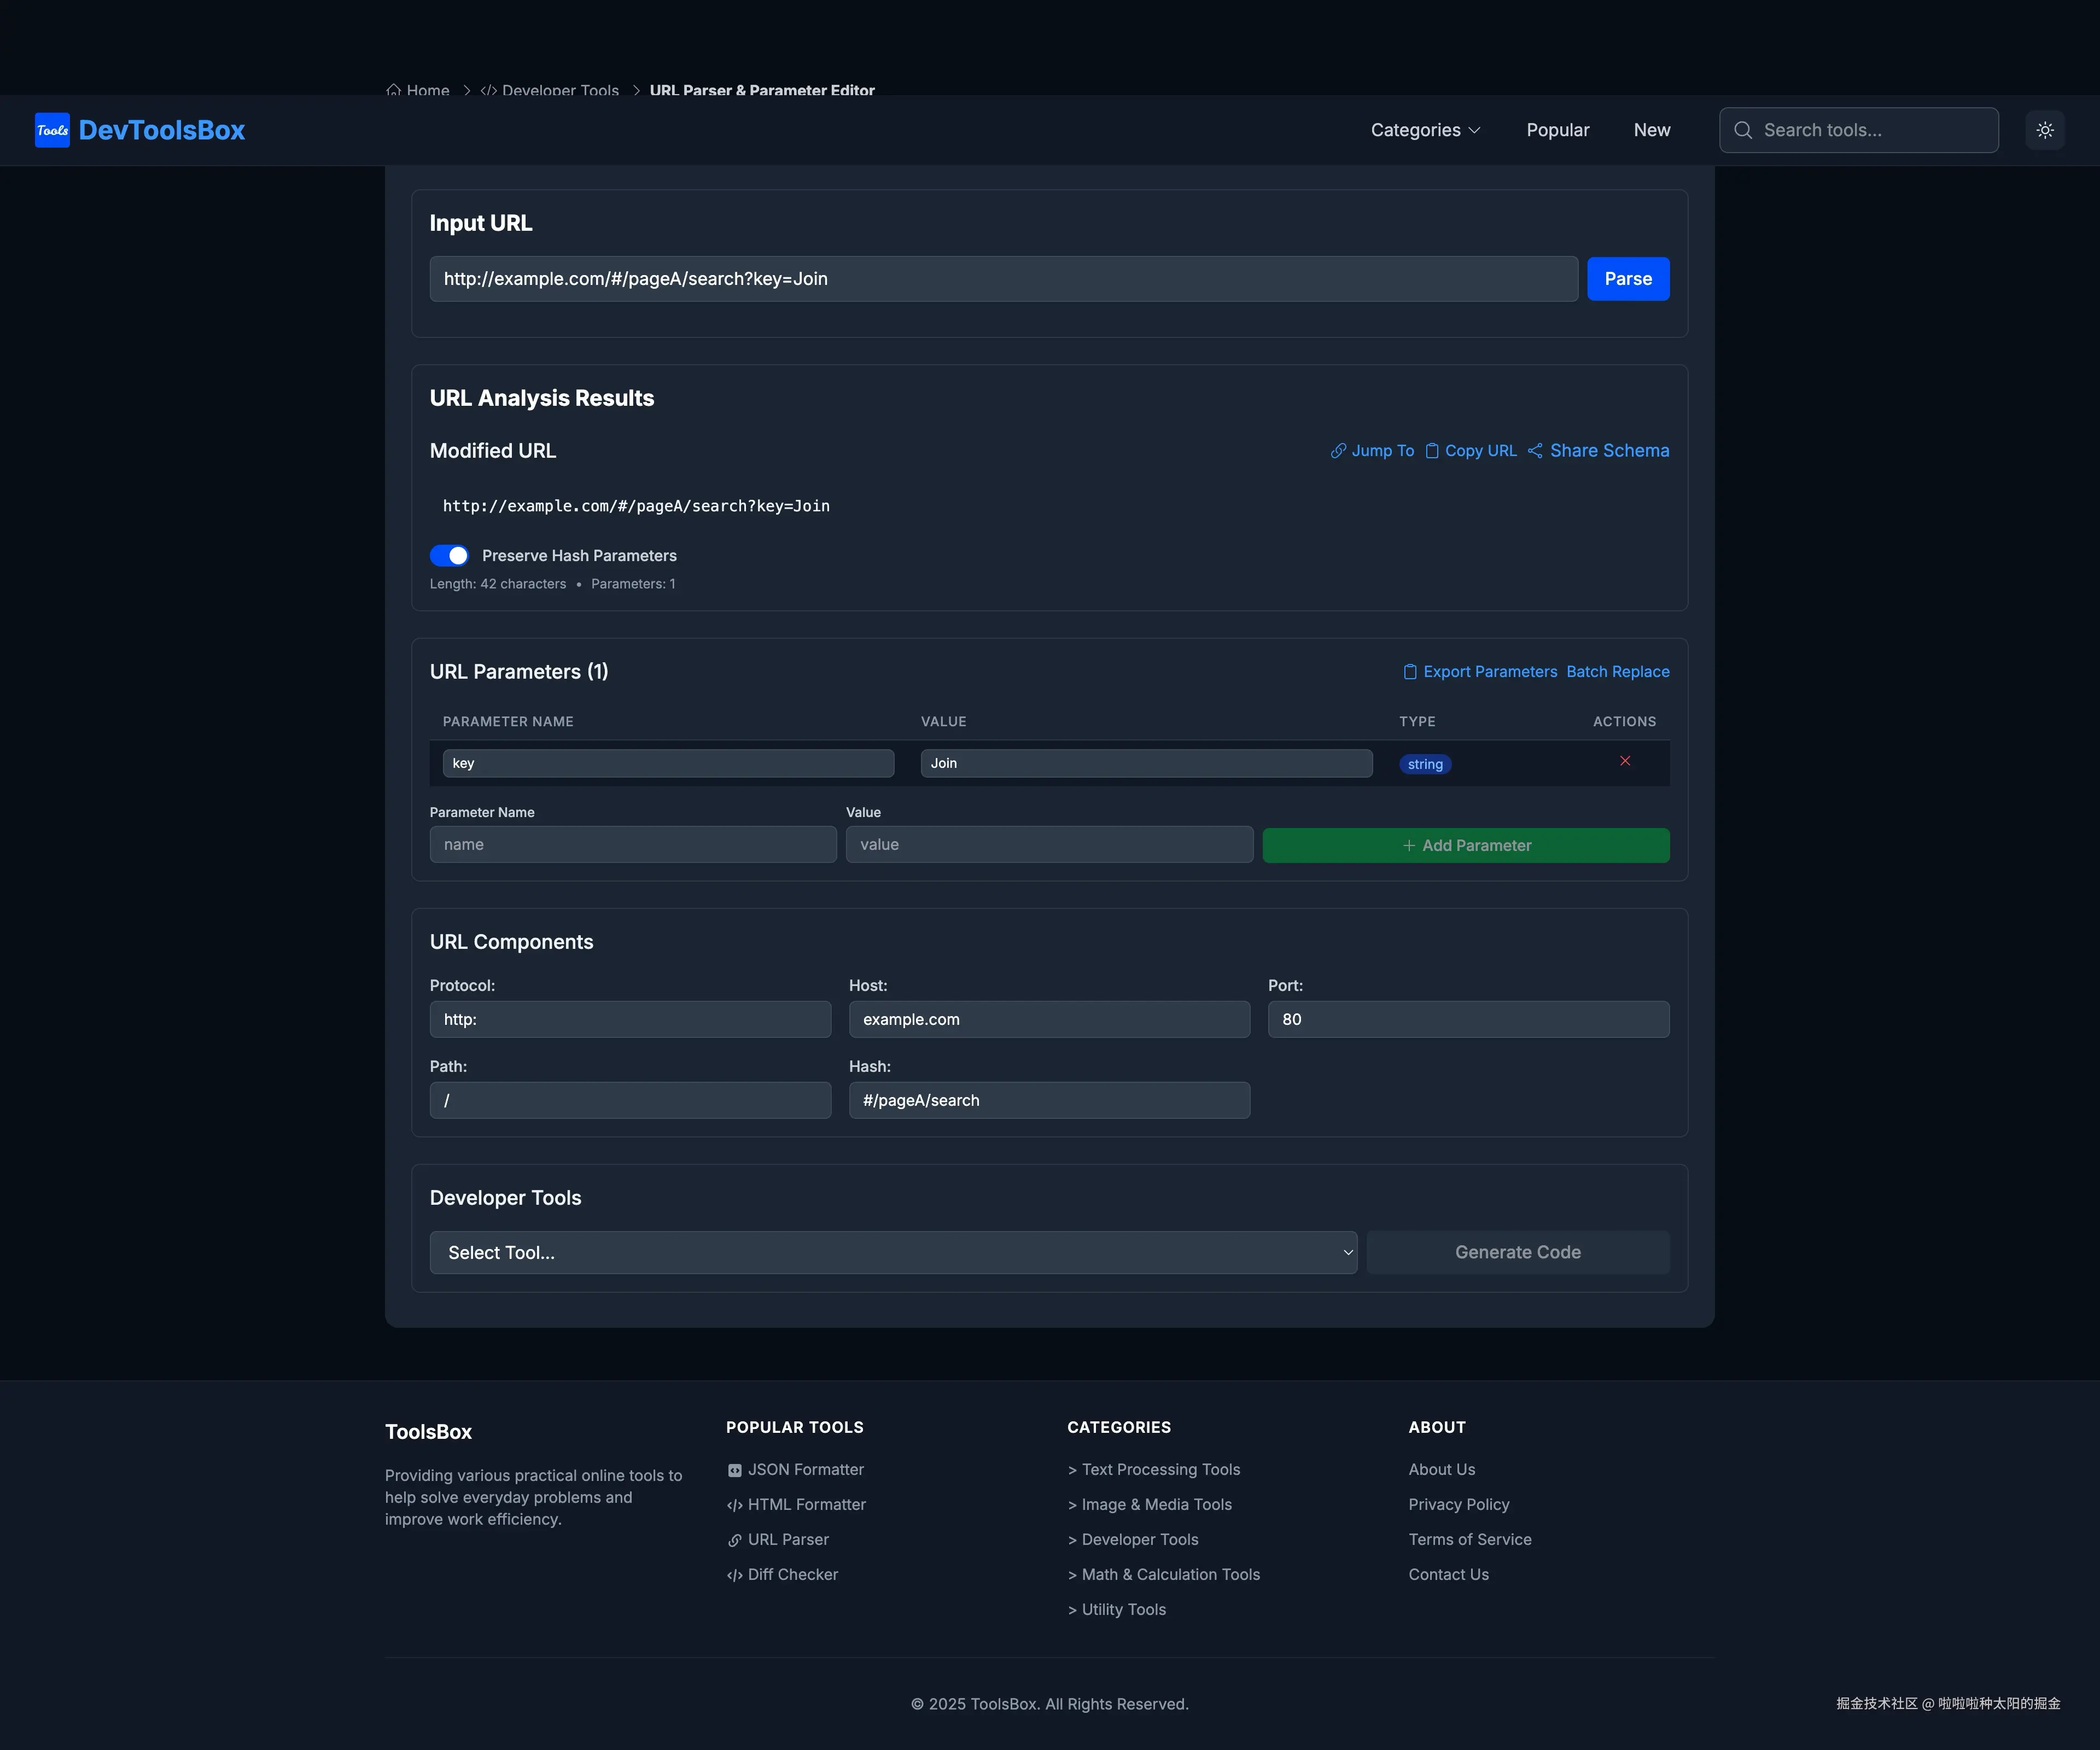
Task: Click the green Add Parameter button
Action: point(1465,846)
